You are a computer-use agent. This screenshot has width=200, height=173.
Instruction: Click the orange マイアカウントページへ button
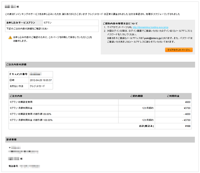coord(179,50)
